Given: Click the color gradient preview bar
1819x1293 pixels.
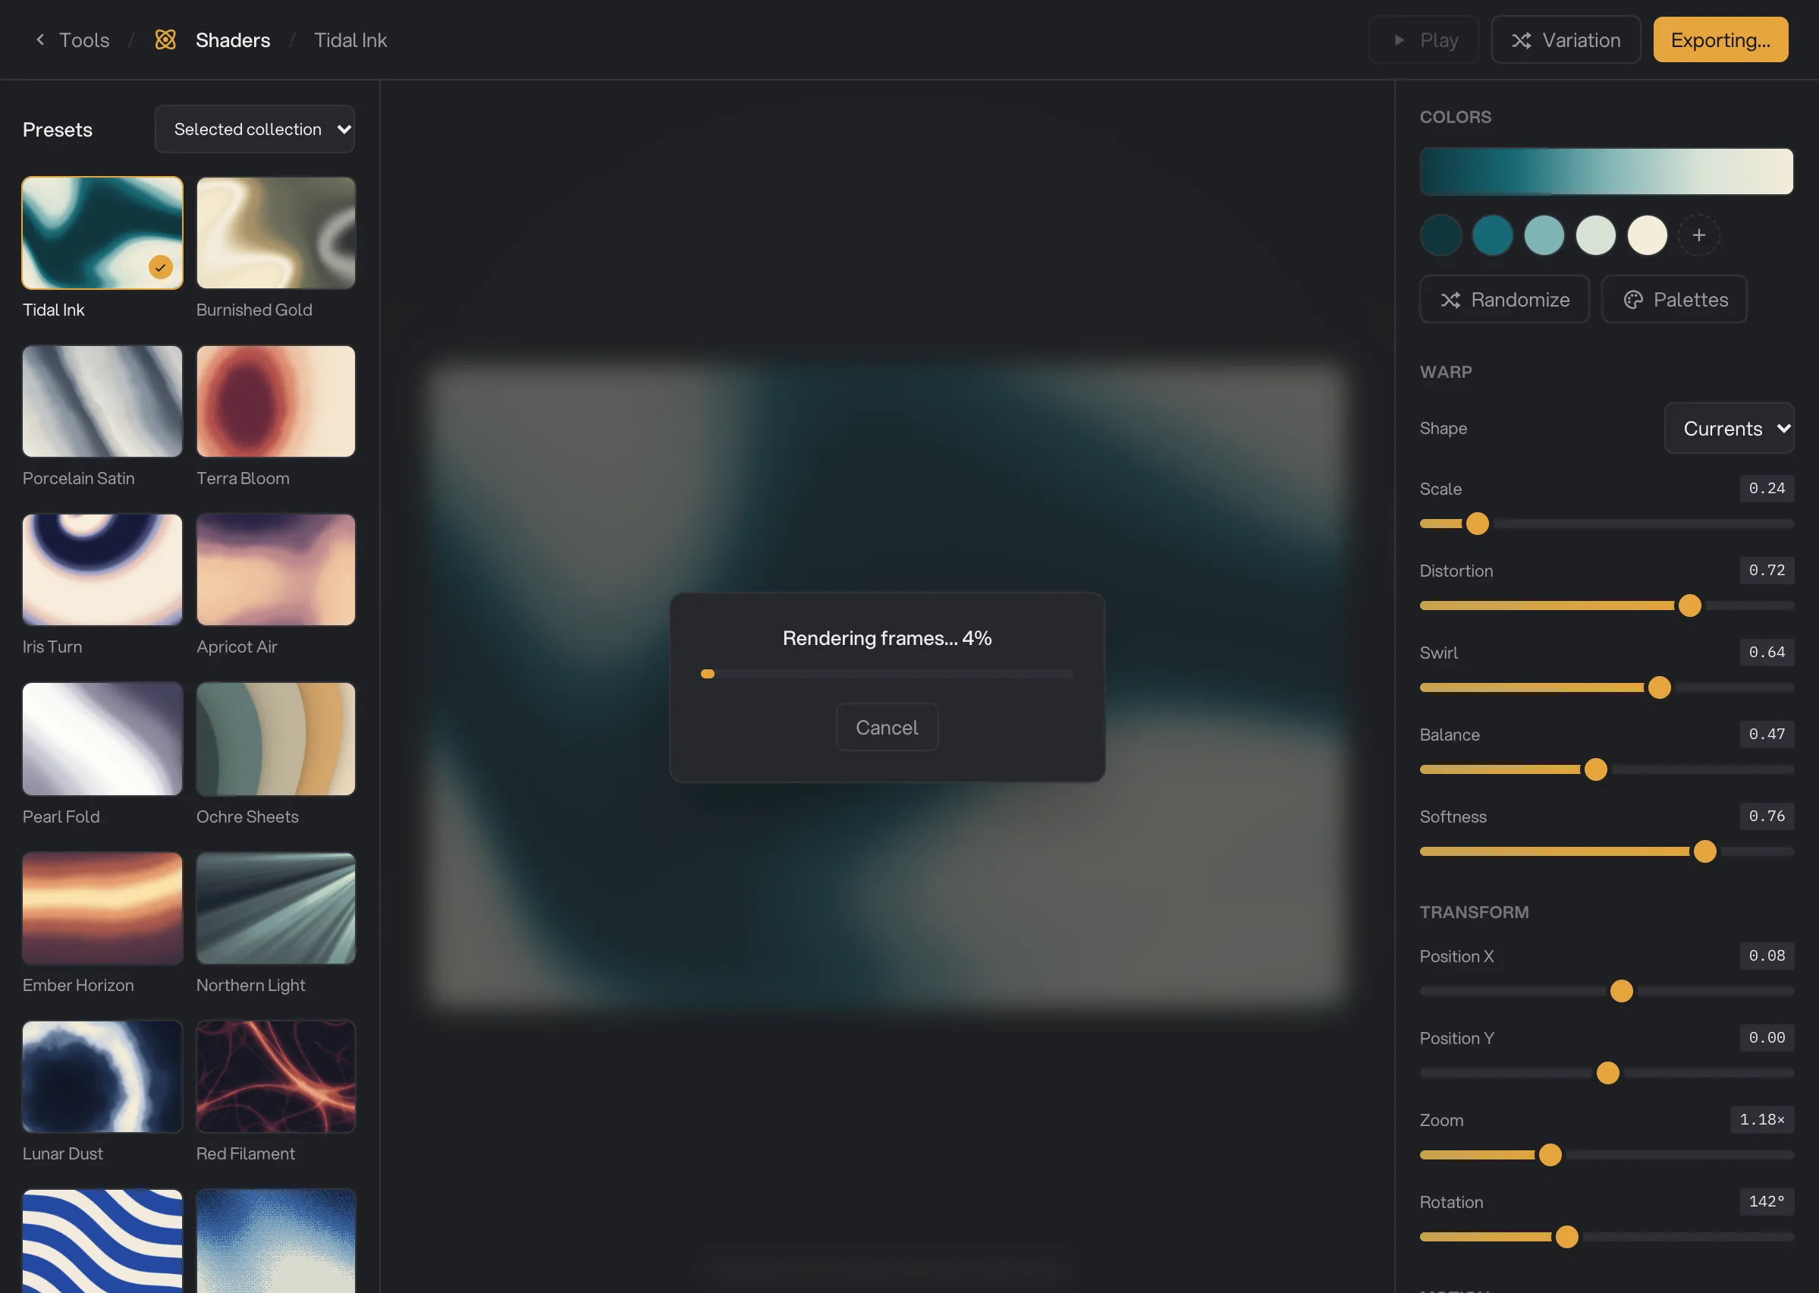Looking at the screenshot, I should point(1606,171).
